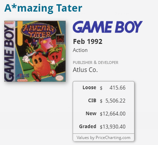Click the Nintendo seal on box art

tap(60, 78)
